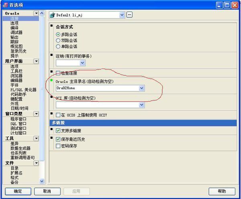
Task: Select 输出 in the category list
Action: tap(14, 37)
